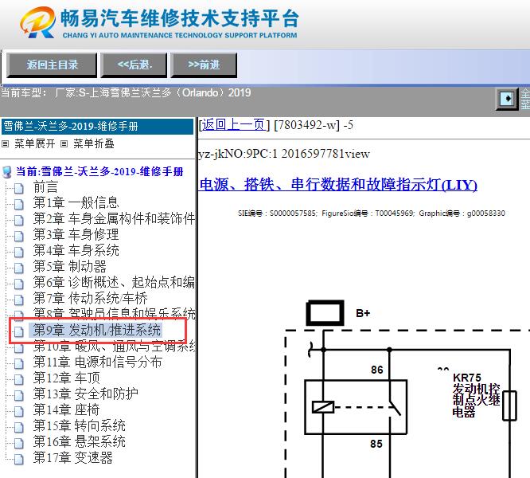Click the root manual icon beside 当前:雪佛兰
This screenshot has height=478, width=530.
tap(6, 172)
